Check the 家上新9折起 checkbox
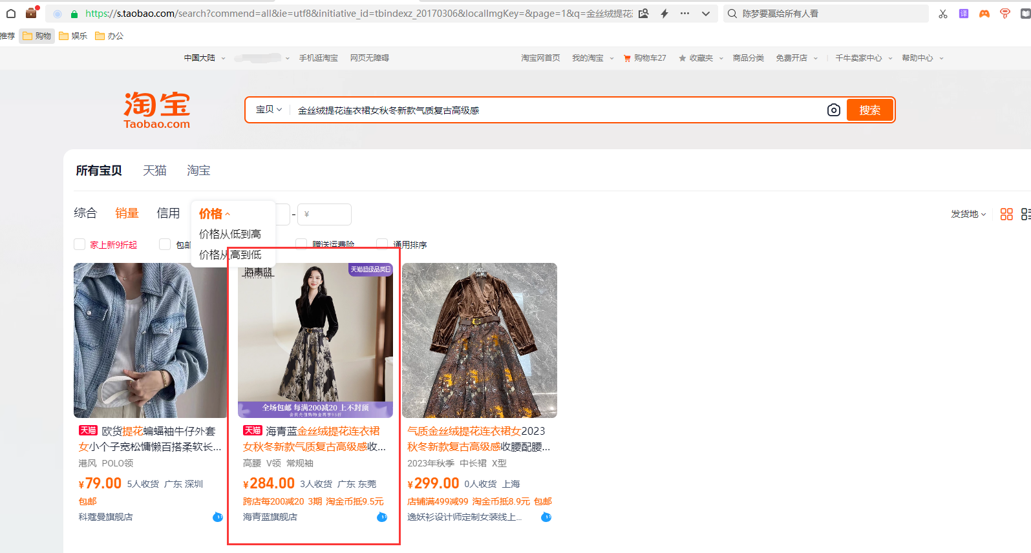 point(80,244)
